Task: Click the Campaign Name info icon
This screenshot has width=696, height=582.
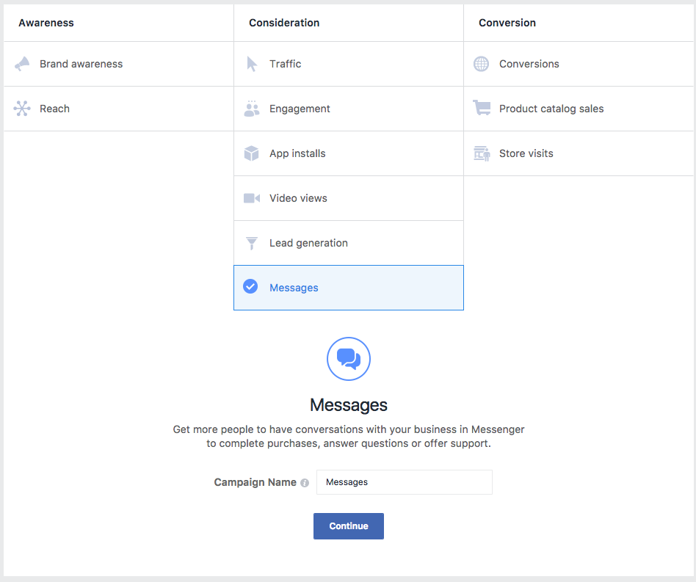Action: [305, 482]
